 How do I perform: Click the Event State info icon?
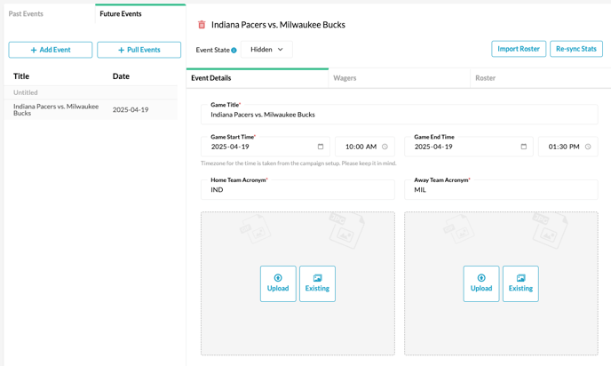point(234,51)
